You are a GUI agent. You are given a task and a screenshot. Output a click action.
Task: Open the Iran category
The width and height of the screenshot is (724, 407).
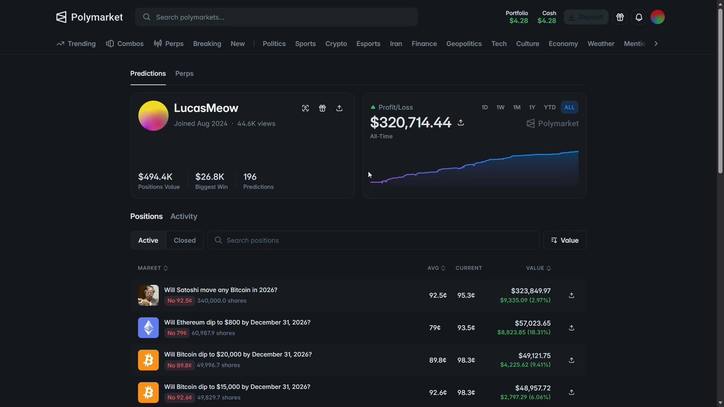[x=396, y=43]
